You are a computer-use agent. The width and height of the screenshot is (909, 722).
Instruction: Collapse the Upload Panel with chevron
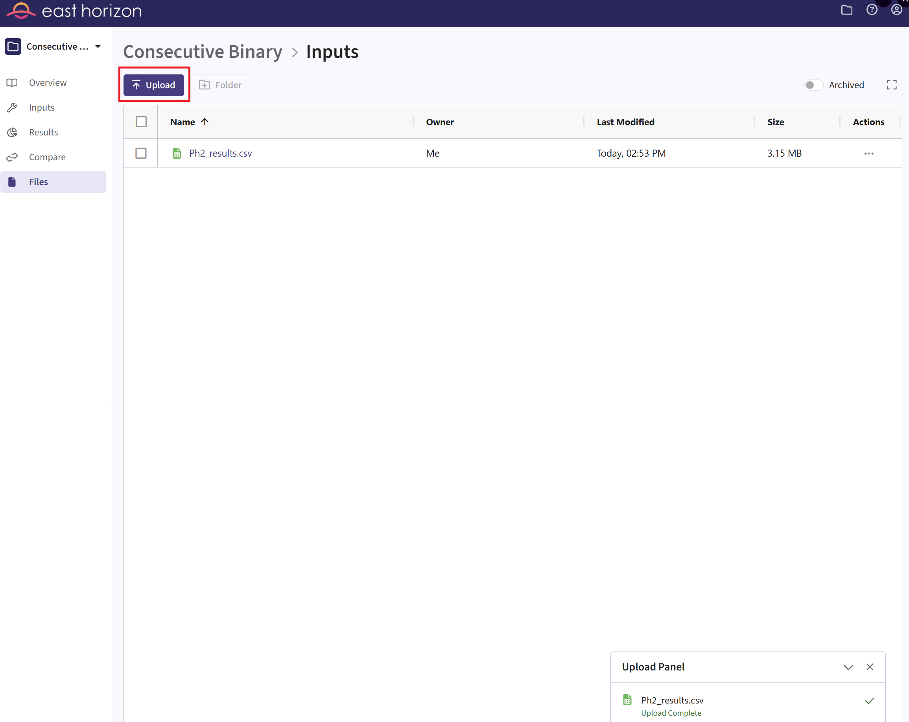click(x=848, y=667)
